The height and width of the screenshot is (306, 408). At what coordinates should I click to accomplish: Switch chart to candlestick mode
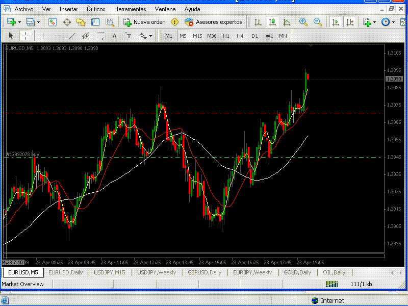point(272,22)
